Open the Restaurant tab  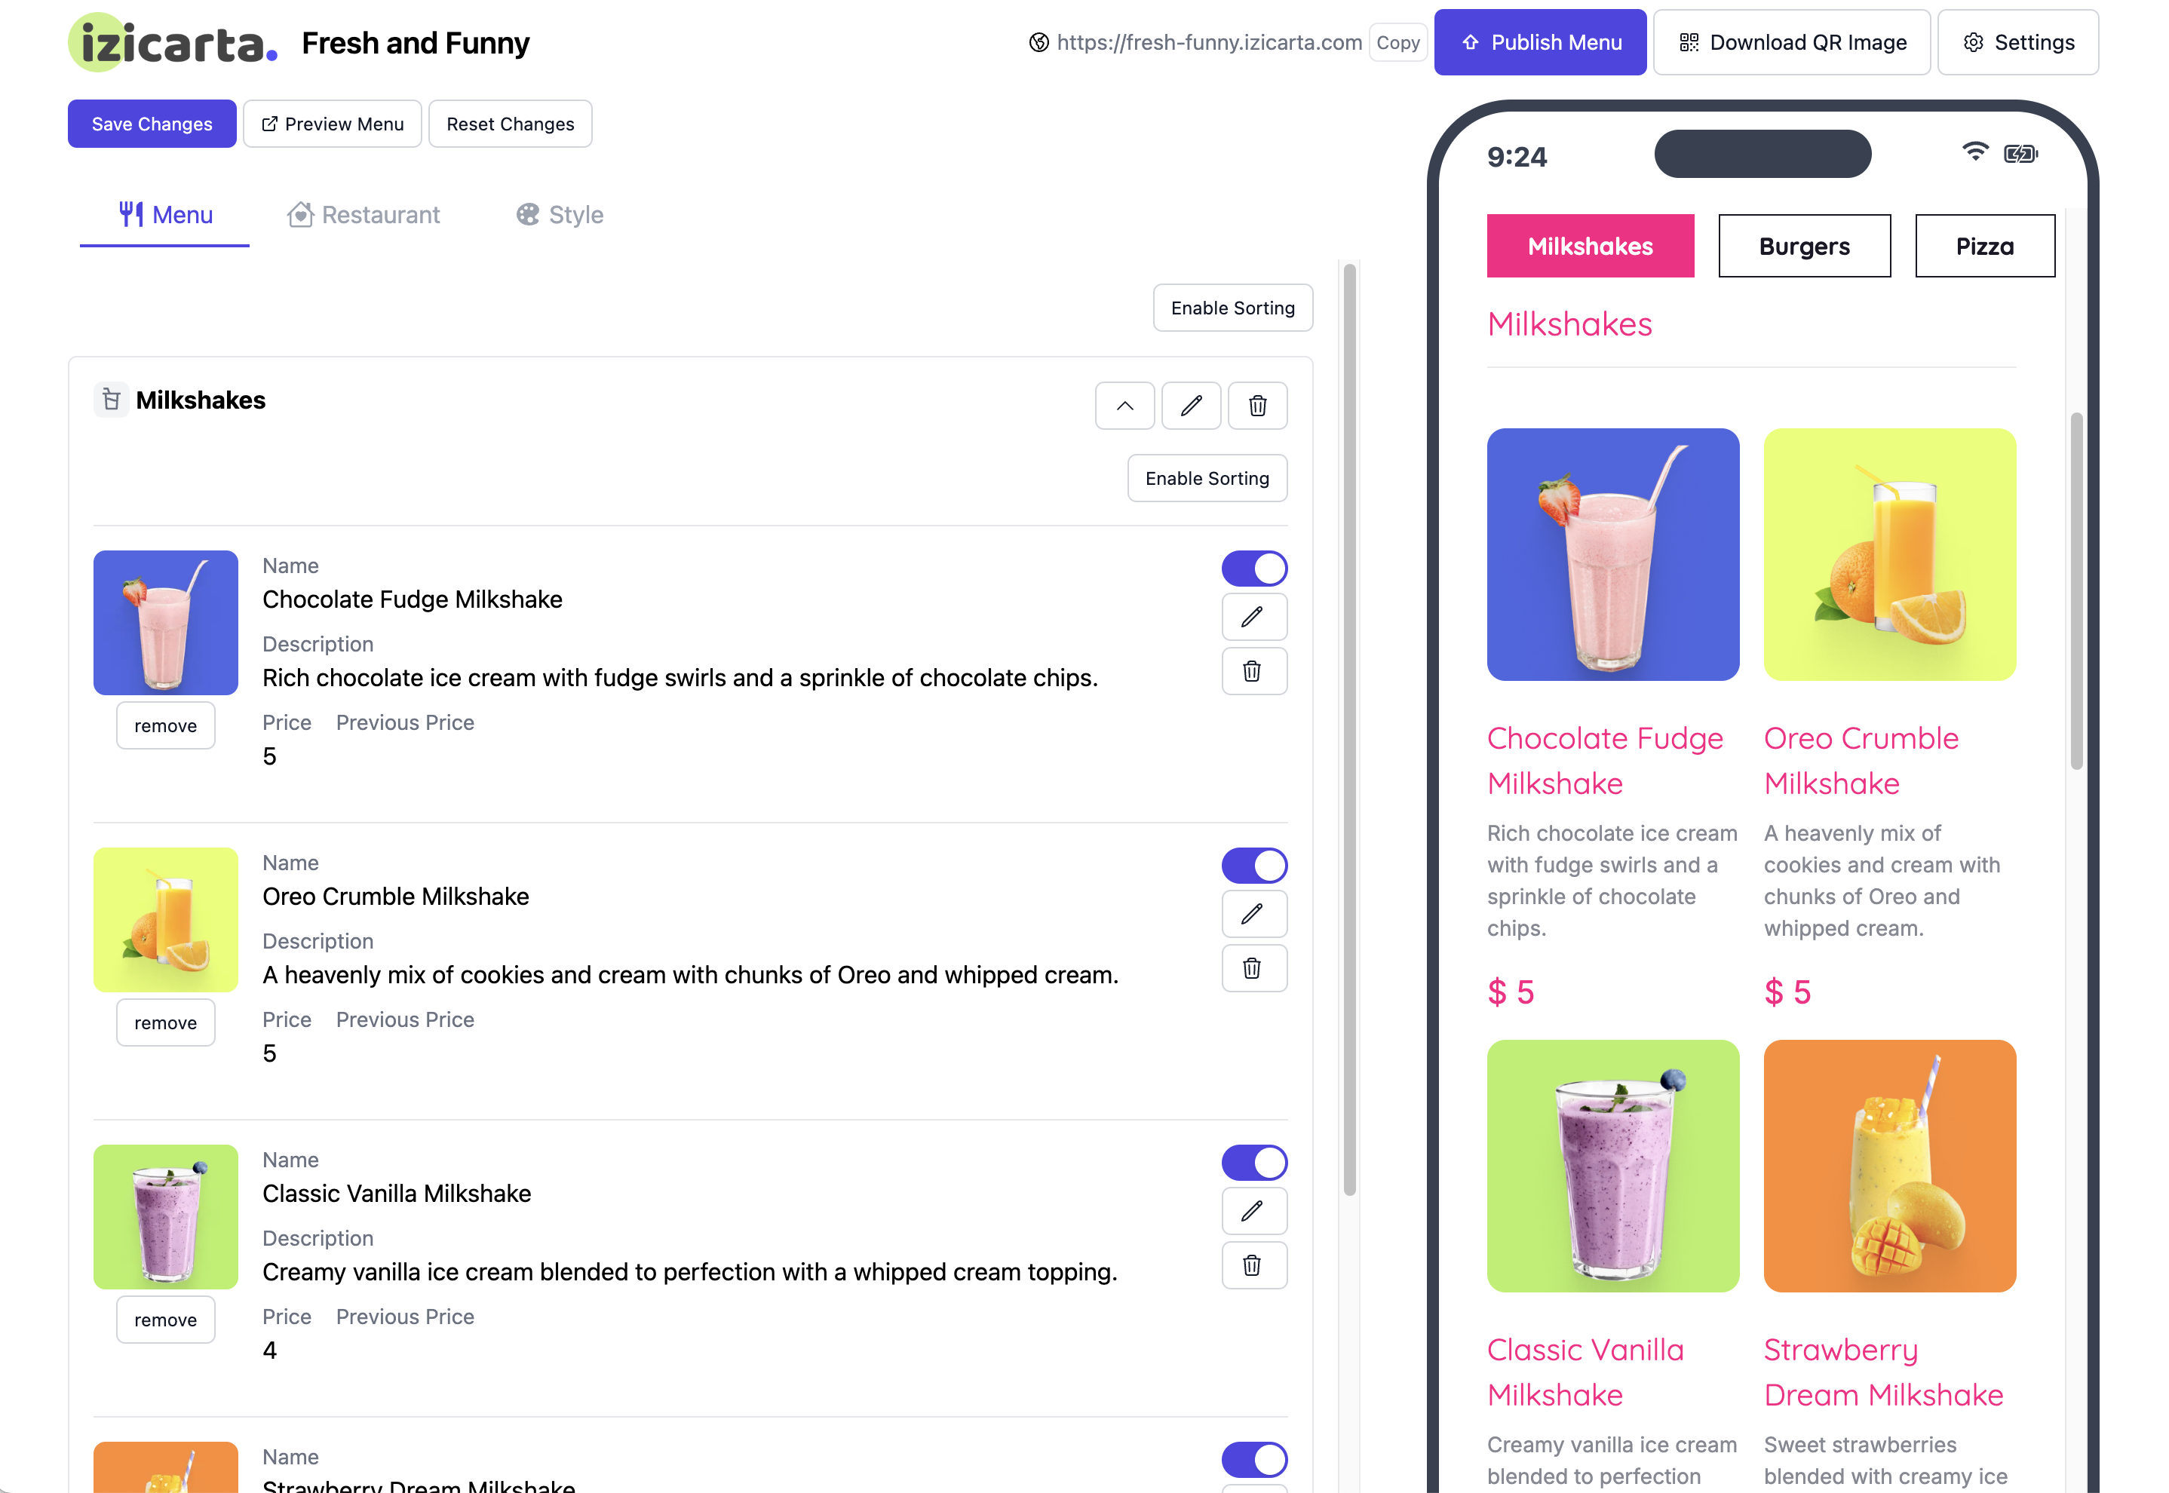click(363, 216)
